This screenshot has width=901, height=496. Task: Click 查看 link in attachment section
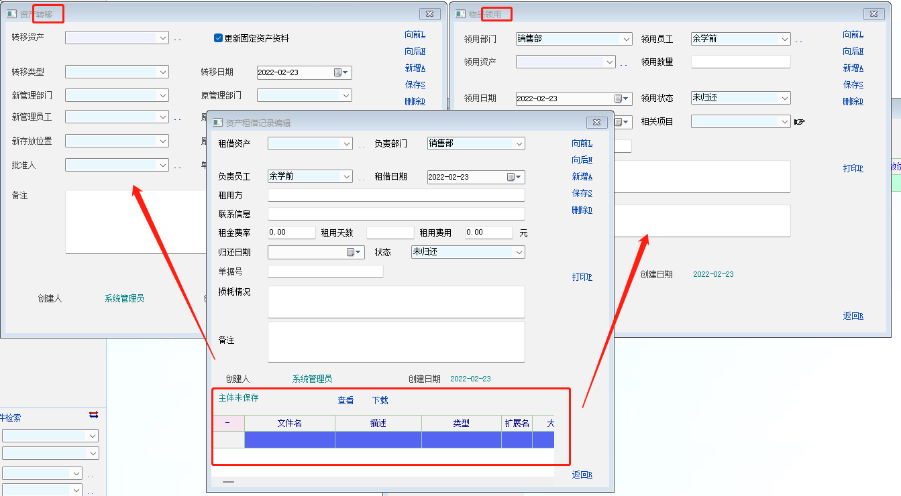[x=346, y=400]
